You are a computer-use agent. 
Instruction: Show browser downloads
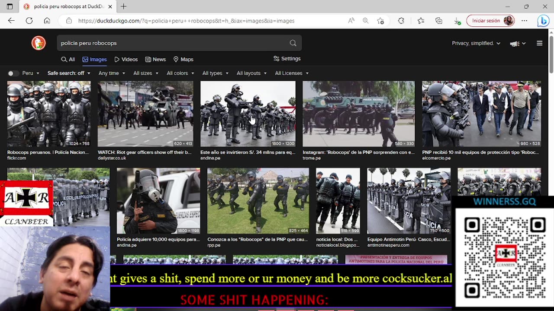point(457,21)
